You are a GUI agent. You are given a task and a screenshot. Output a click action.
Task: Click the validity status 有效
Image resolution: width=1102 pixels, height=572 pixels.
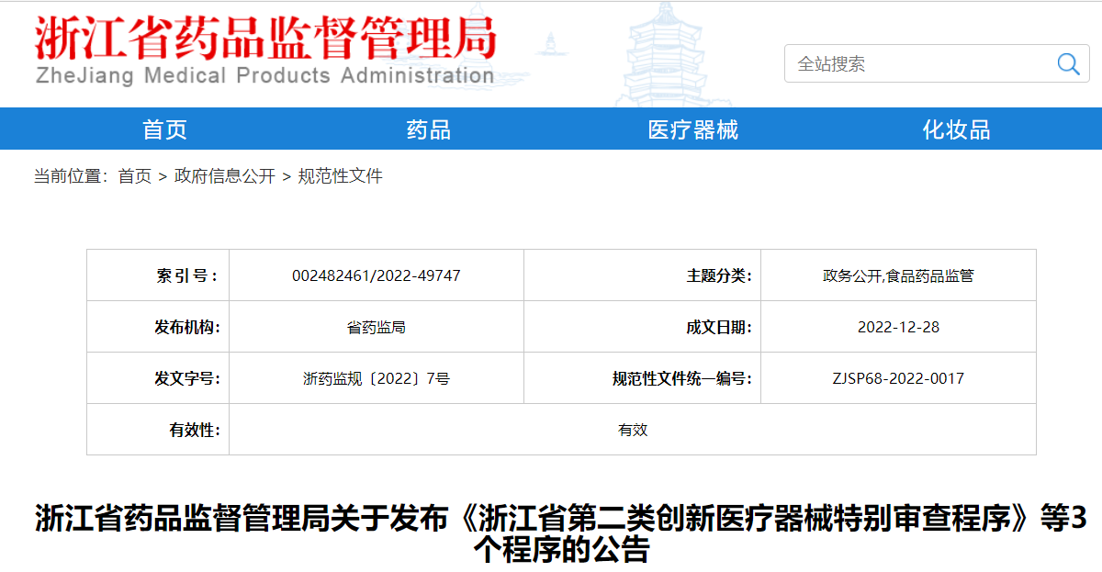coord(633,430)
